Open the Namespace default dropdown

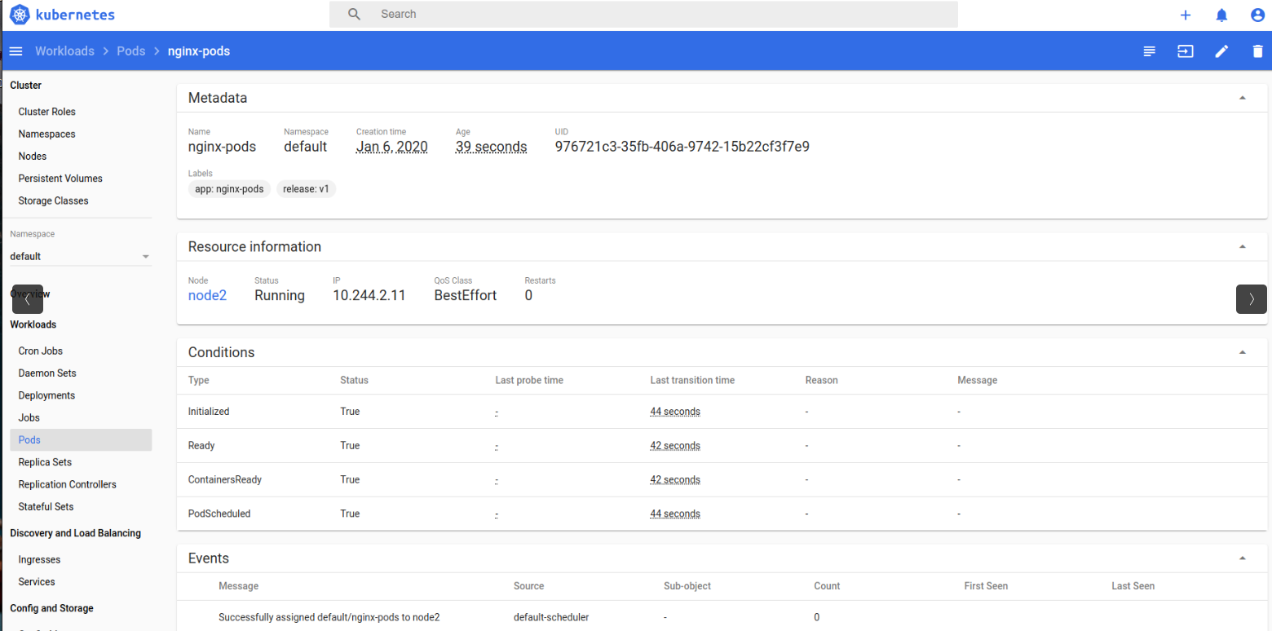(x=80, y=256)
